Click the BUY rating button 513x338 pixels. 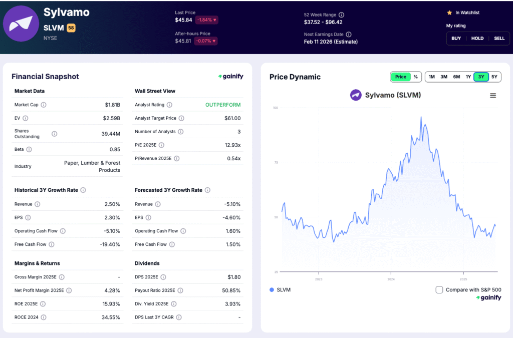(x=456, y=38)
